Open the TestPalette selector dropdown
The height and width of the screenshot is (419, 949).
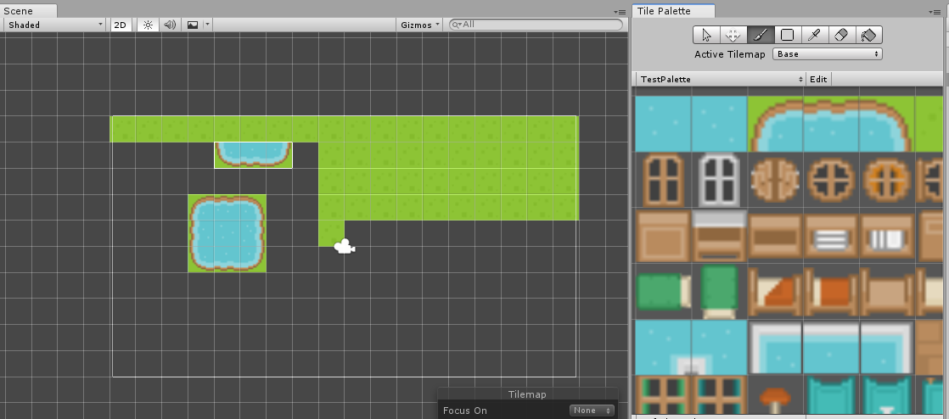[x=720, y=79]
